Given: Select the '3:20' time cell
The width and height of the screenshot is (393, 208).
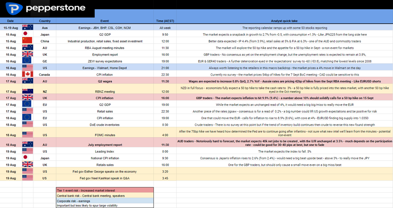Looking at the screenshot, I should [165, 171].
